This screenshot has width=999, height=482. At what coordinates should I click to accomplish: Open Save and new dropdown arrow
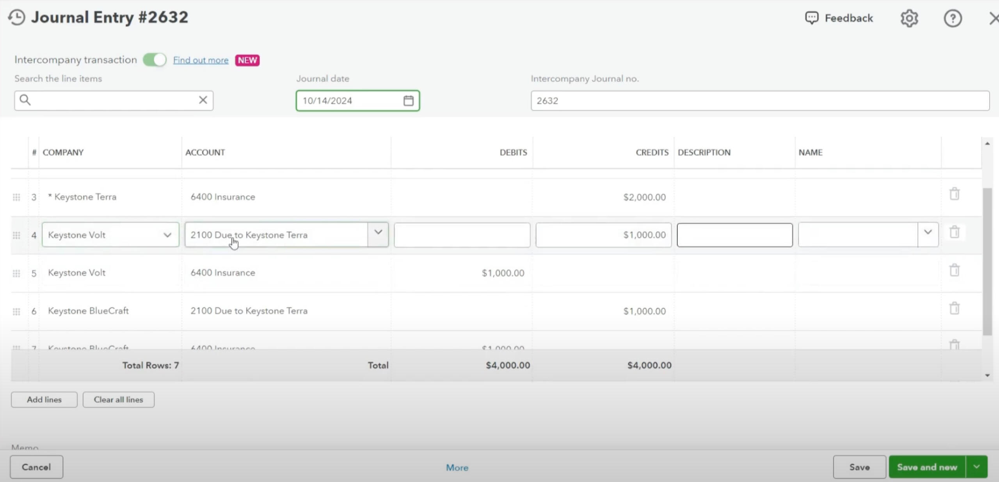tap(976, 467)
